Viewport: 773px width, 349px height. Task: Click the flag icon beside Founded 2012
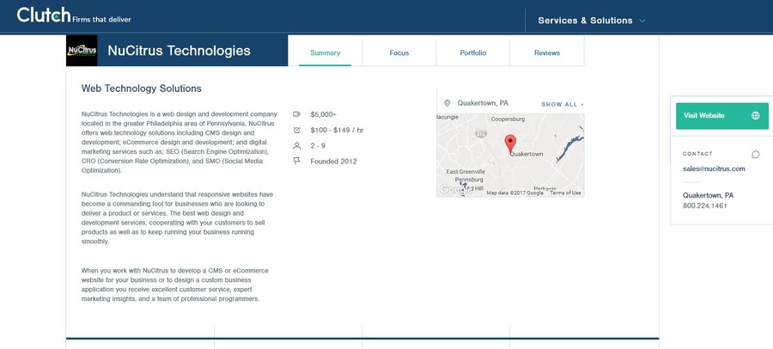pos(297,161)
